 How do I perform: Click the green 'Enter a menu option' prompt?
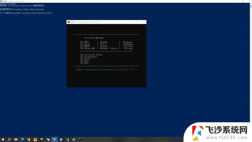(x=107, y=69)
